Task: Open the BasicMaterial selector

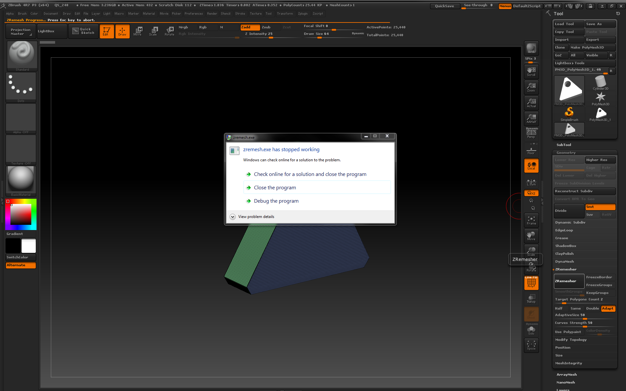Action: [21, 181]
